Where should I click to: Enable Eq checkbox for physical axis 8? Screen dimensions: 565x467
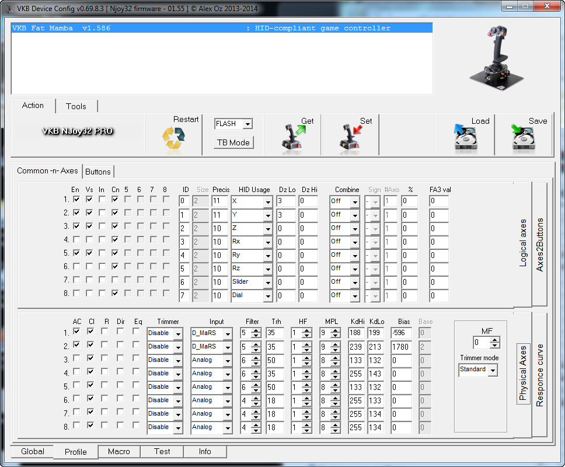(x=136, y=425)
